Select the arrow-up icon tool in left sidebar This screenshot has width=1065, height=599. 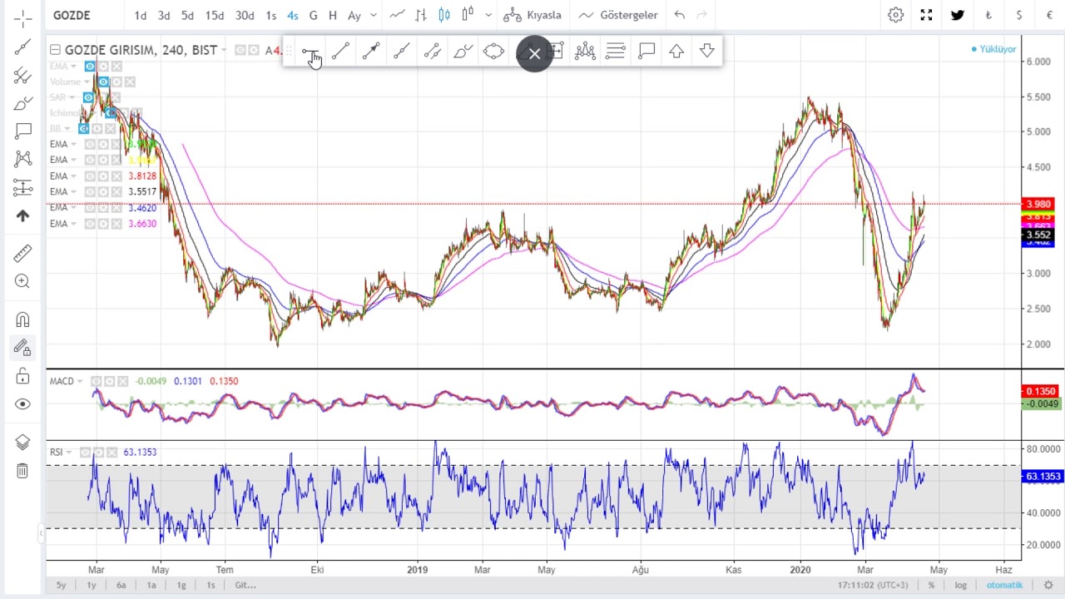pos(22,215)
